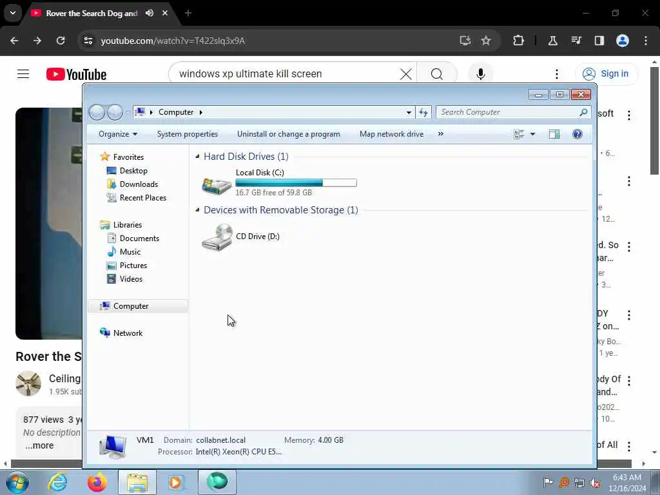Image resolution: width=660 pixels, height=495 pixels.
Task: Open Chrome profile avatar icon
Action: tap(623, 41)
